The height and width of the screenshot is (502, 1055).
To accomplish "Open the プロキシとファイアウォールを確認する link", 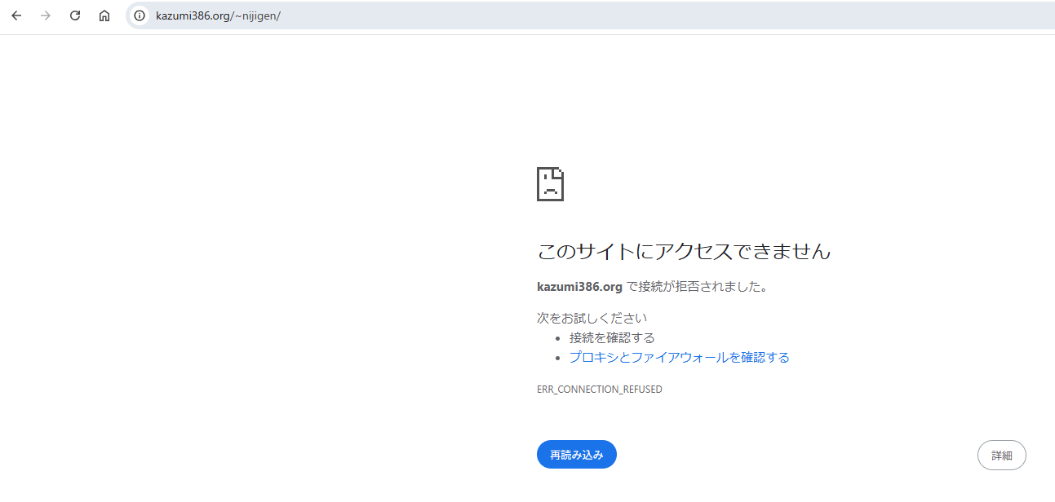I will point(679,357).
